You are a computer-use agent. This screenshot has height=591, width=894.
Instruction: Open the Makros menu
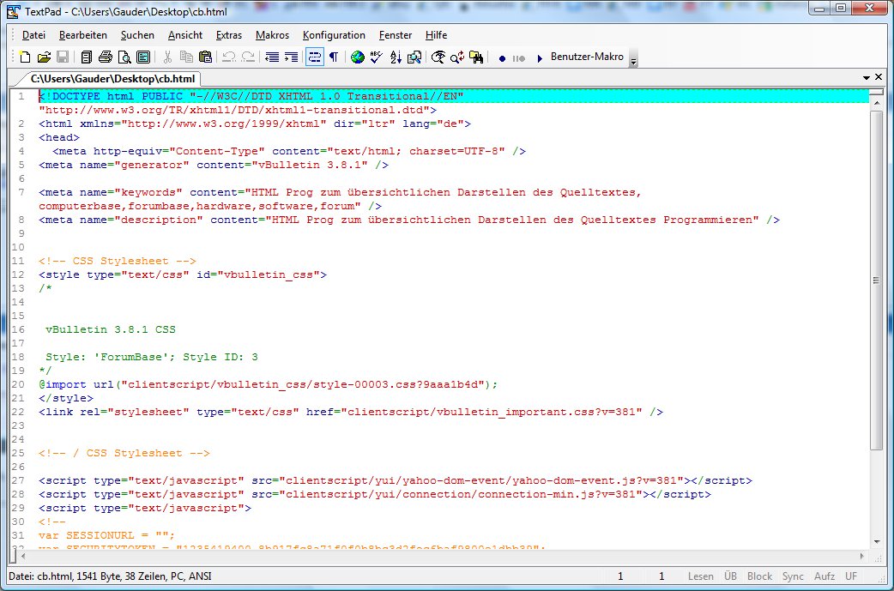click(273, 35)
